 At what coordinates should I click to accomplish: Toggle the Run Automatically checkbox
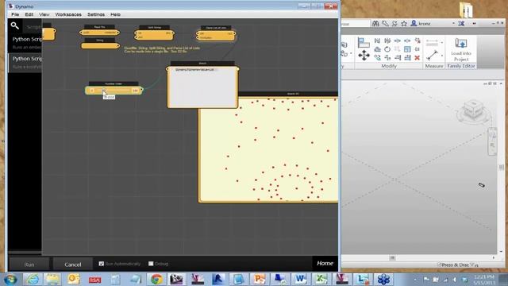pyautogui.click(x=102, y=264)
